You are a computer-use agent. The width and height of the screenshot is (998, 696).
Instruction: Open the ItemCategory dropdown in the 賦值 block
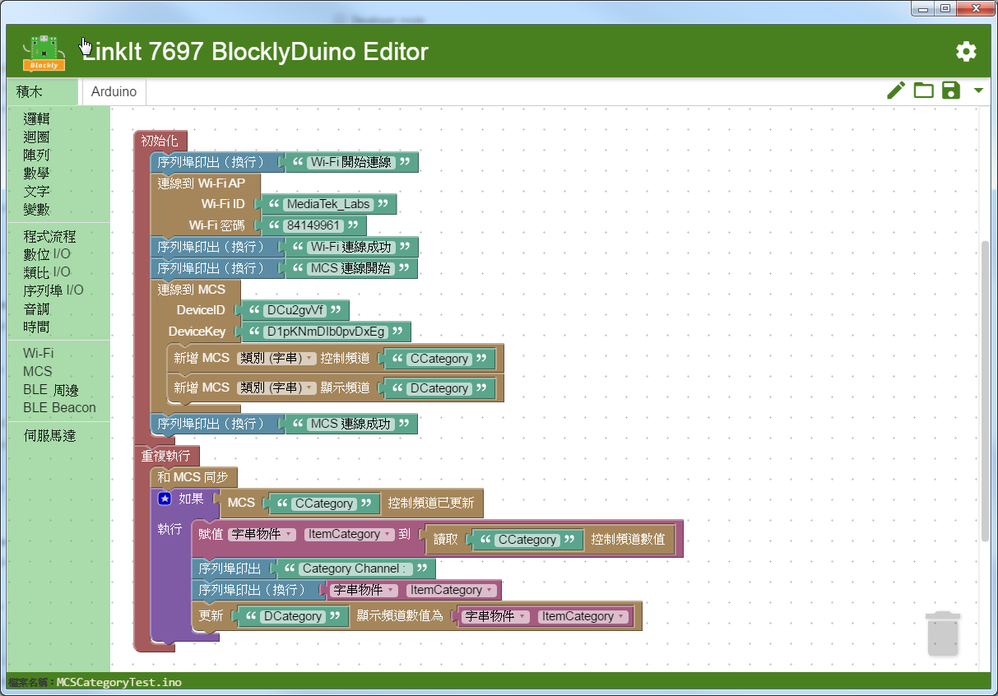tap(349, 534)
